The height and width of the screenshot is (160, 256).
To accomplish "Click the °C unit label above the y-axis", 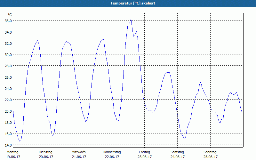I will [10, 15].
